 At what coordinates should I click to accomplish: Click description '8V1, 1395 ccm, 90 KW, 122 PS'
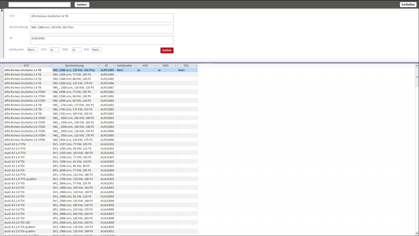tap(76, 149)
